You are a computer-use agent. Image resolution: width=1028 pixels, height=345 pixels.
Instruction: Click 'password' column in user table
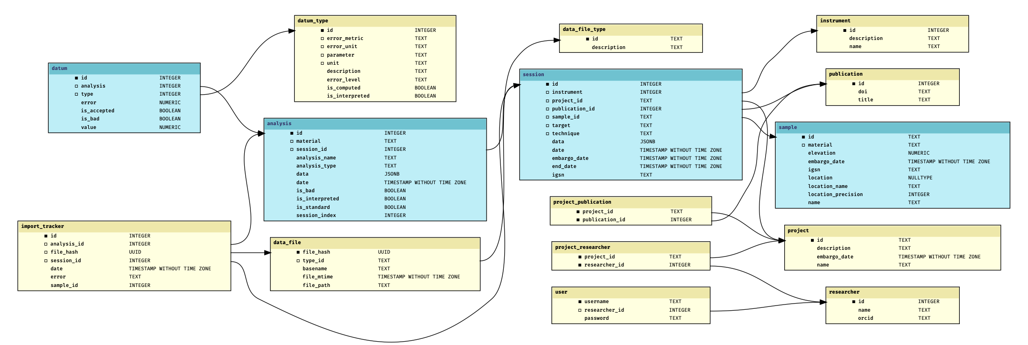(597, 318)
